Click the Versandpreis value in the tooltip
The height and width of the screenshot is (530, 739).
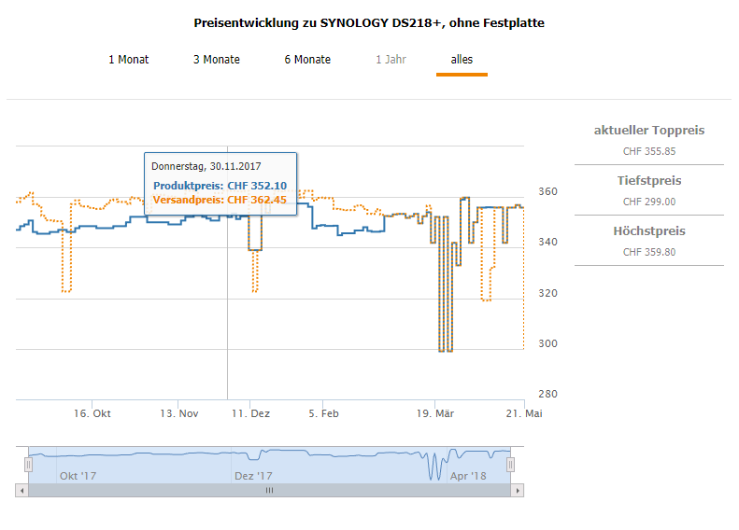click(x=257, y=199)
